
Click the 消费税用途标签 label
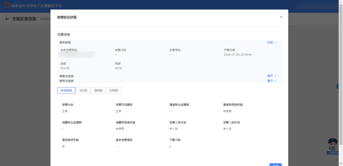coord(125,123)
